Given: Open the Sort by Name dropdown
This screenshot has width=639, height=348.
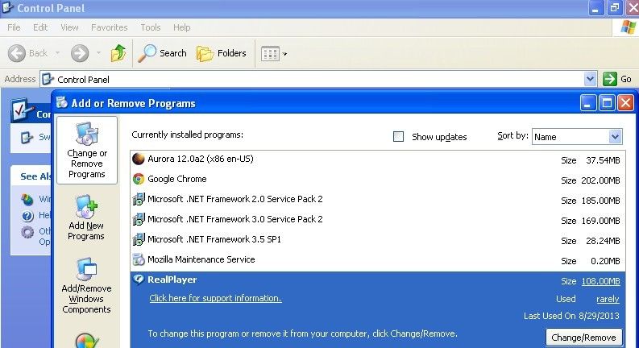Looking at the screenshot, I should 577,136.
